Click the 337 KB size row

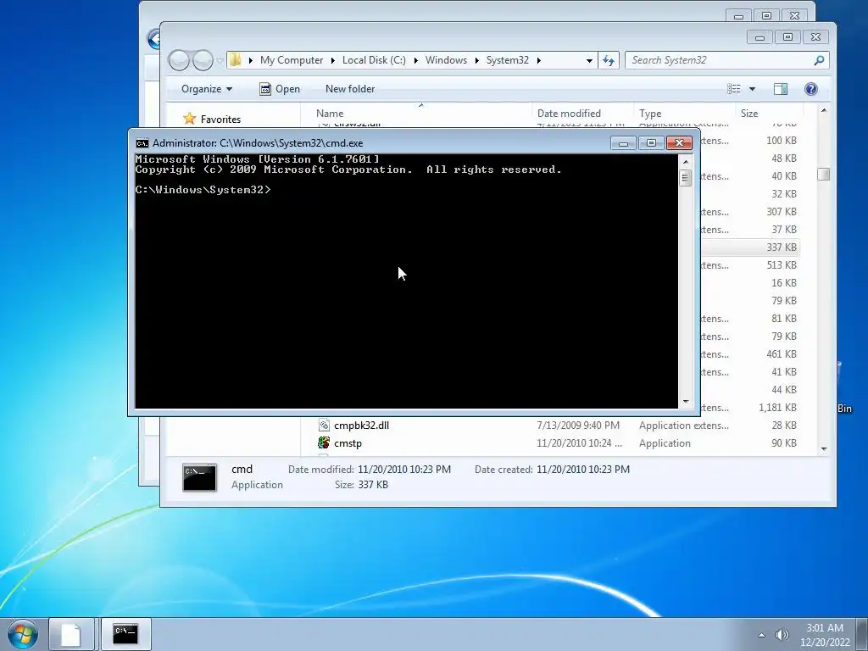[x=750, y=247]
